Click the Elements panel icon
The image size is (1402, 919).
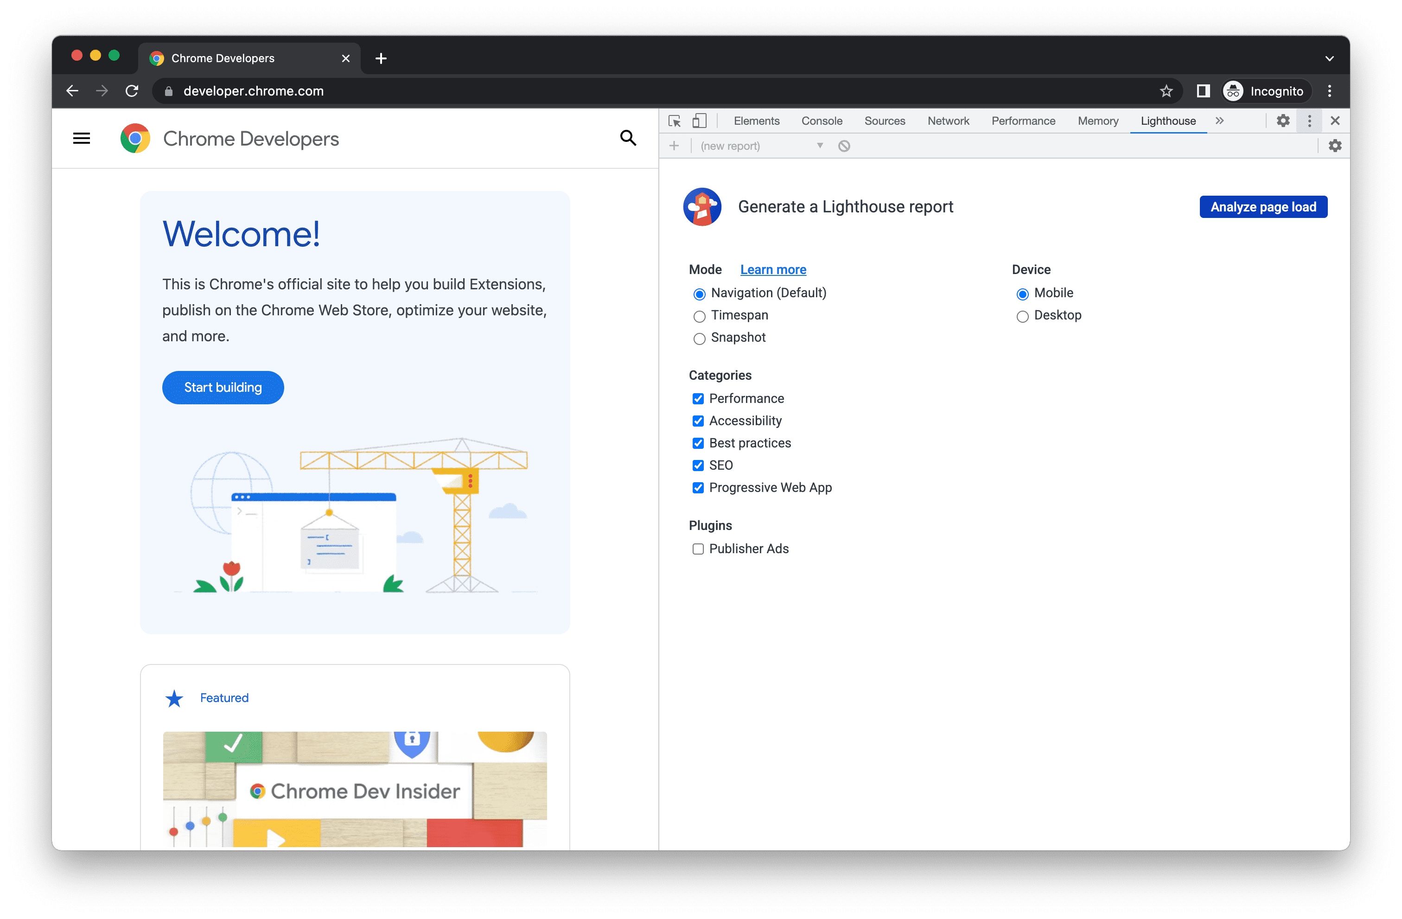[x=756, y=121]
